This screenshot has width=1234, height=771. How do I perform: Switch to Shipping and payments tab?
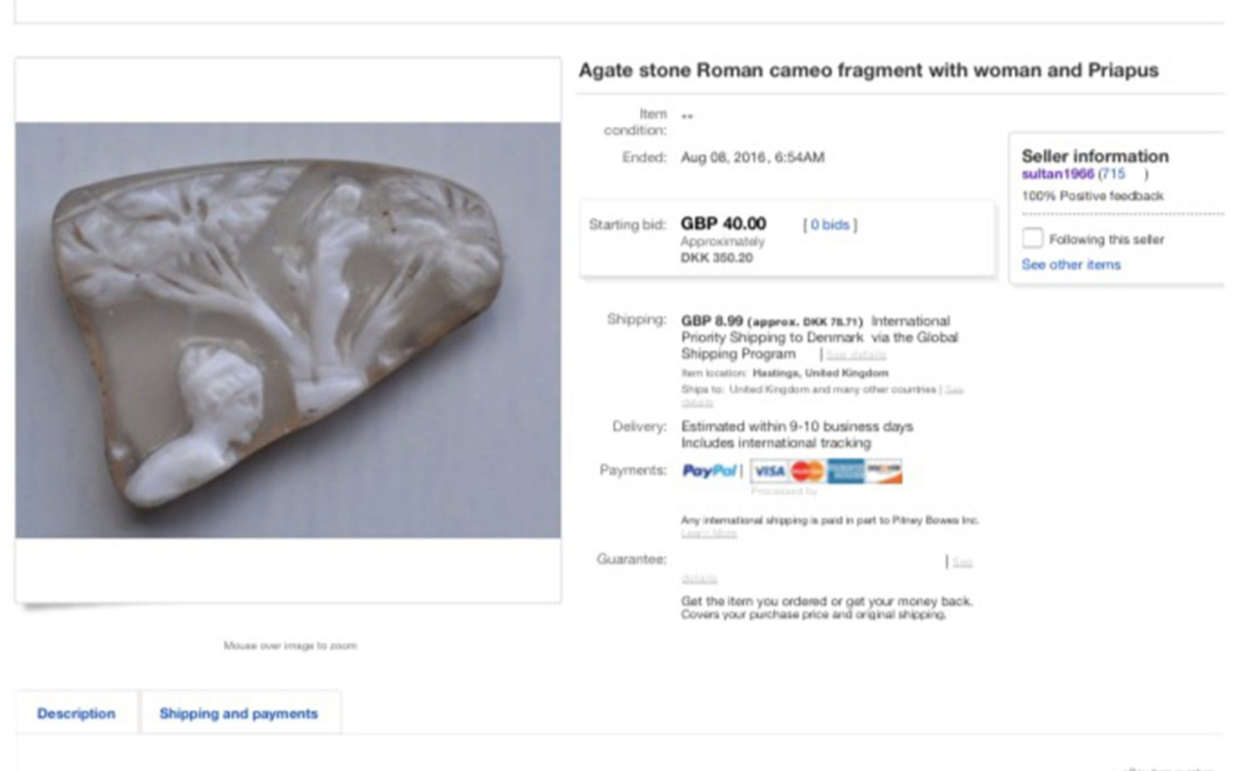(238, 713)
